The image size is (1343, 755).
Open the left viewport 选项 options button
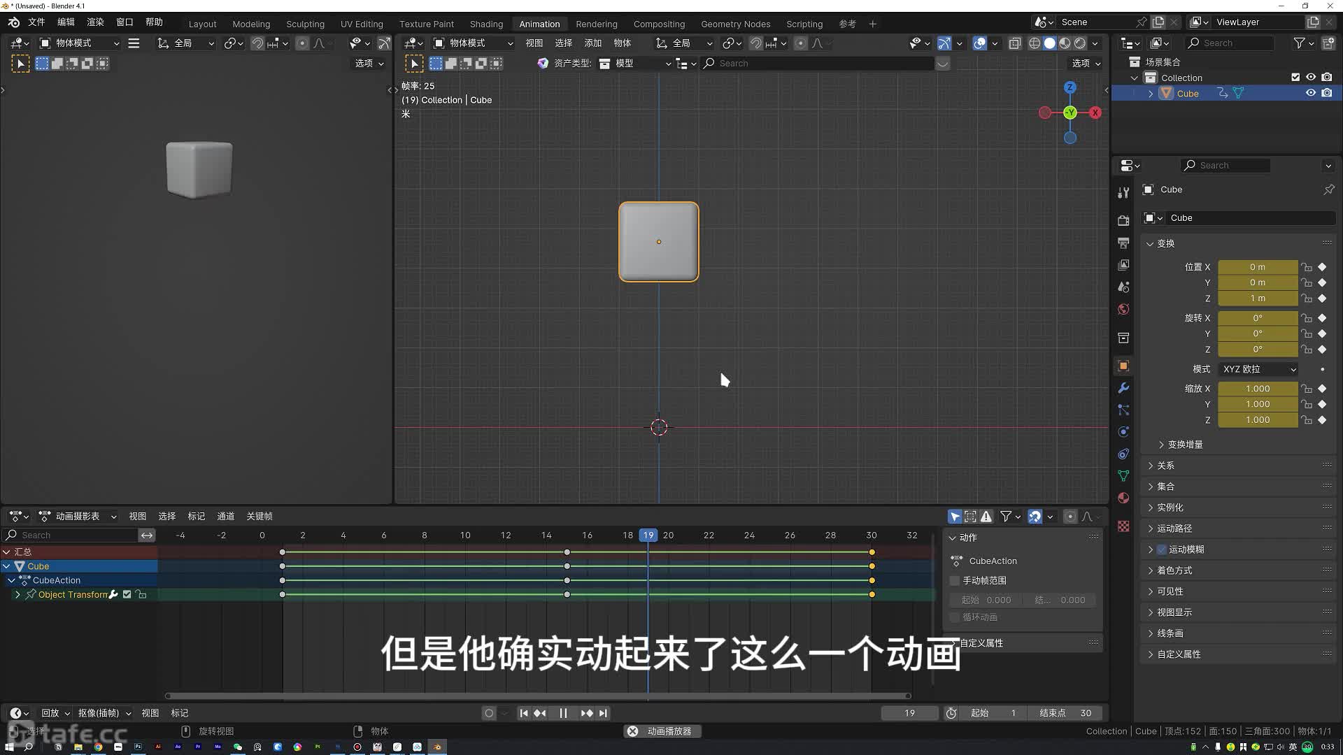click(369, 64)
